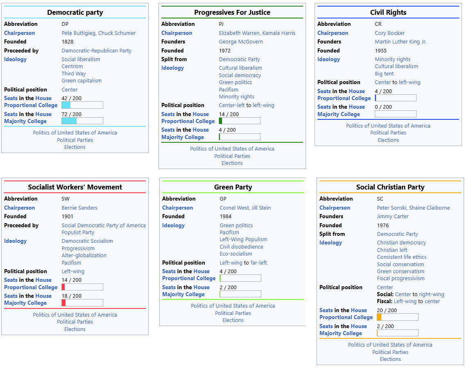Image resolution: width=471 pixels, height=379 pixels.
Task: Open Democratic Socialism ideology link
Action: click(87, 241)
